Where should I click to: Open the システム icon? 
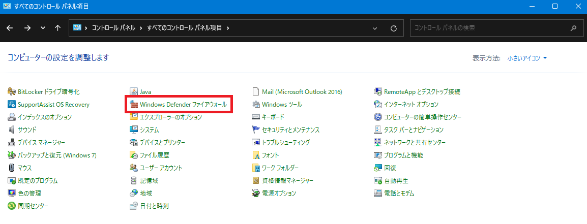click(133, 130)
